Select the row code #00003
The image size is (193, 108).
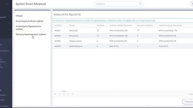click(x=58, y=41)
